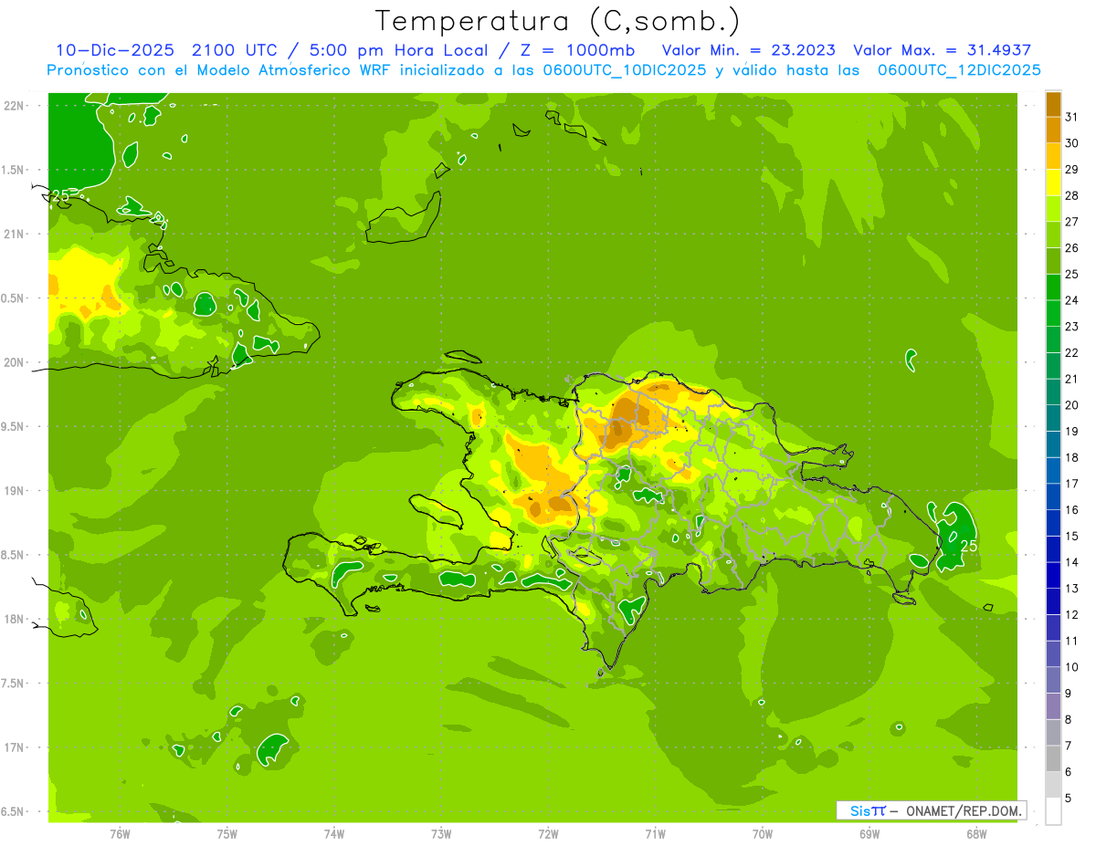Image resolution: width=1096 pixels, height=846 pixels.
Task: Click the blue swatch between 15 and 16
Action: click(1053, 523)
